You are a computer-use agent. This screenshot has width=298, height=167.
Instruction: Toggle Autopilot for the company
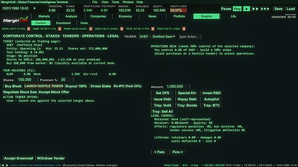[211, 99]
